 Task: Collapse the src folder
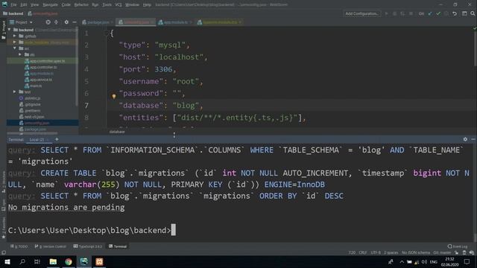click(15, 48)
